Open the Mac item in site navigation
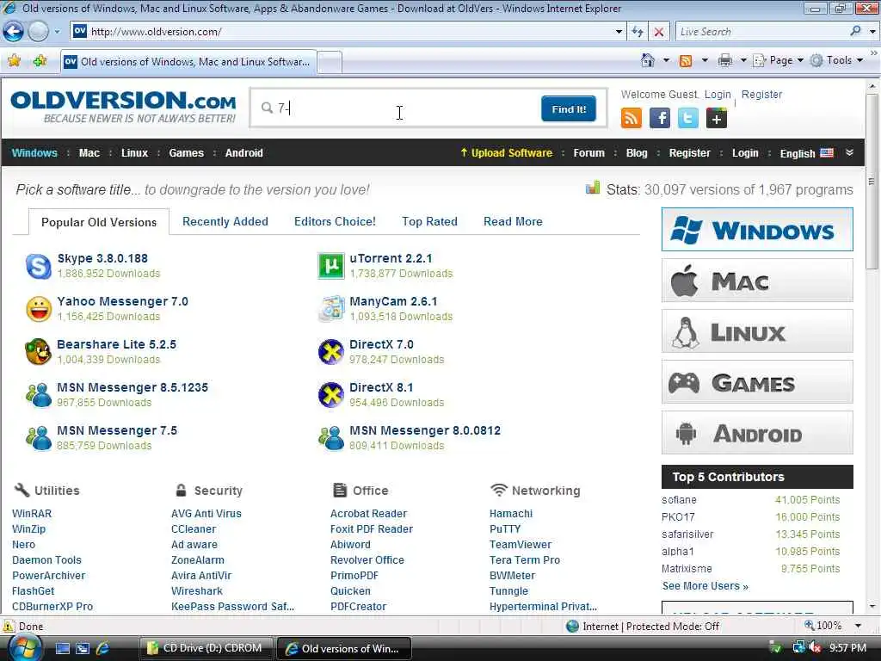881x661 pixels. pyautogui.click(x=89, y=153)
